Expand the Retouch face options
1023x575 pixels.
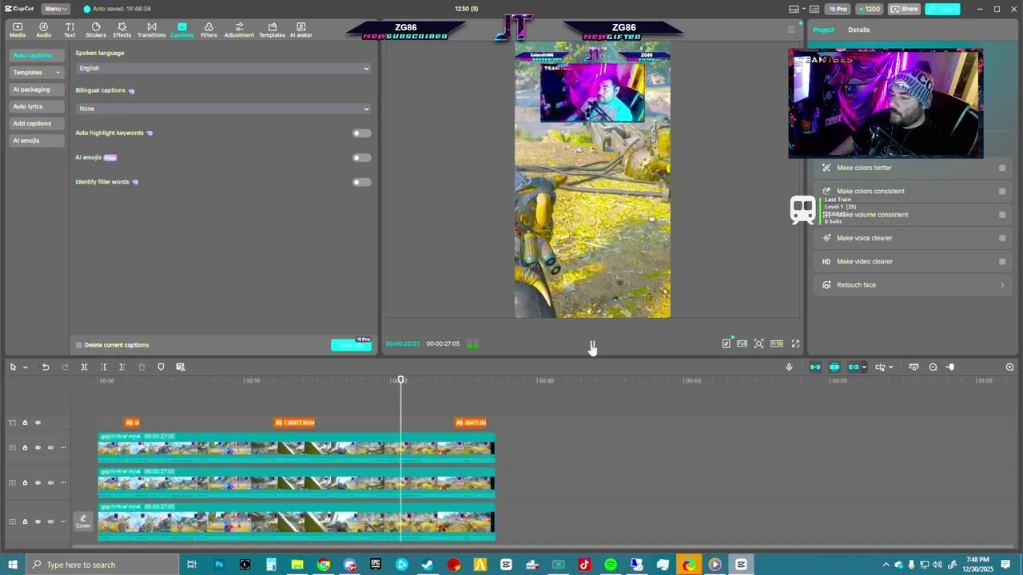coord(1002,285)
